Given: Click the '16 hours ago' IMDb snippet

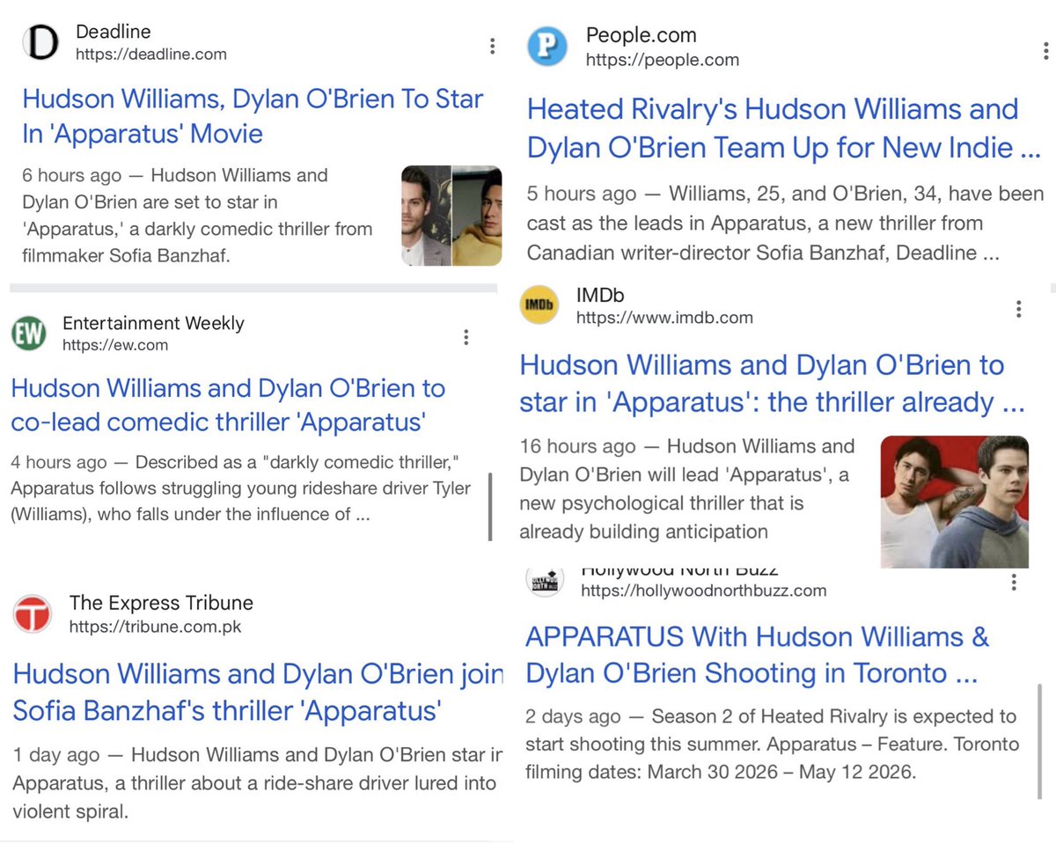Looking at the screenshot, I should pos(687,488).
